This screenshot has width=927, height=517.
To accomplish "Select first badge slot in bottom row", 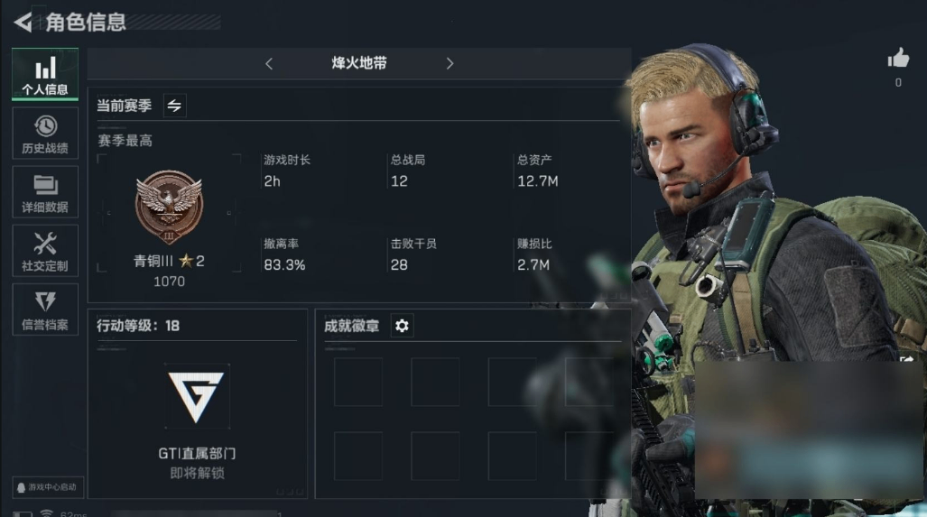I will pos(358,456).
